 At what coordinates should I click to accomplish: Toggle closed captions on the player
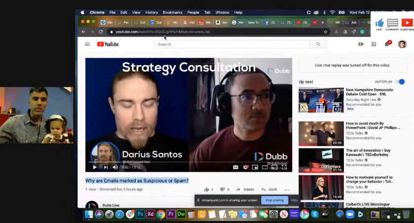(235, 167)
